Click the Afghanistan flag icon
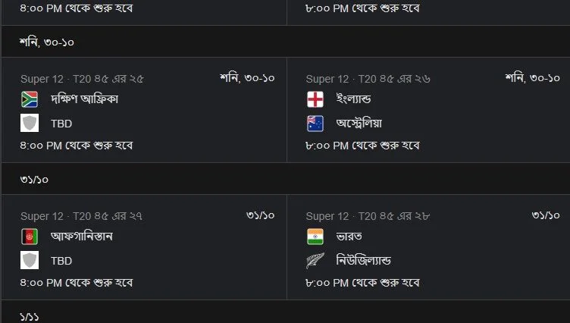The width and height of the screenshot is (570, 323). coord(30,237)
